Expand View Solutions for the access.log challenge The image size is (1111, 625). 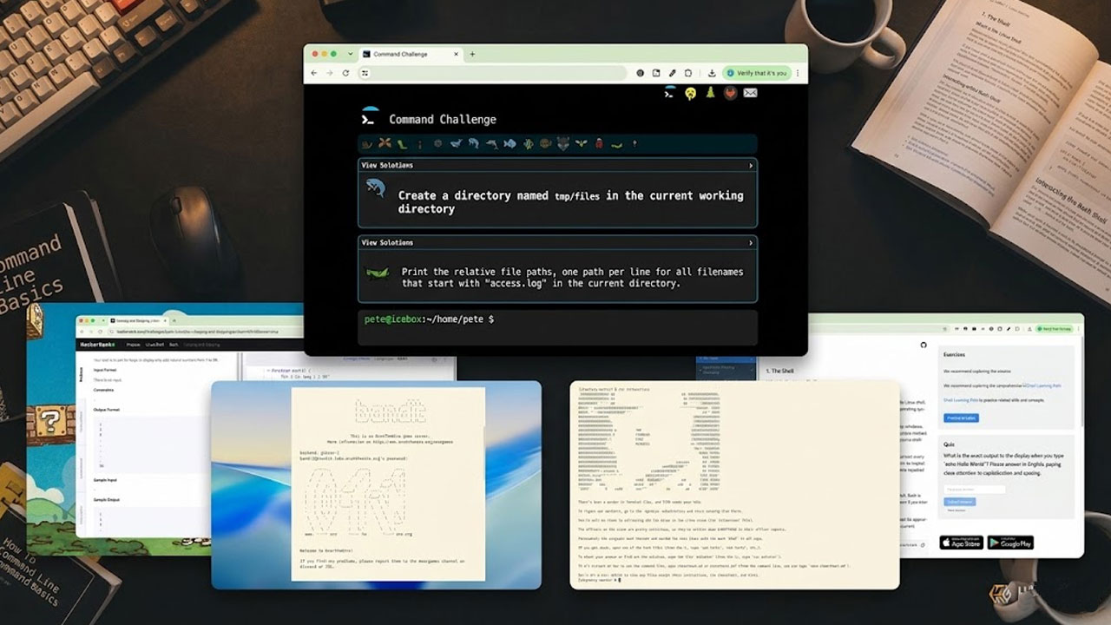[557, 242]
